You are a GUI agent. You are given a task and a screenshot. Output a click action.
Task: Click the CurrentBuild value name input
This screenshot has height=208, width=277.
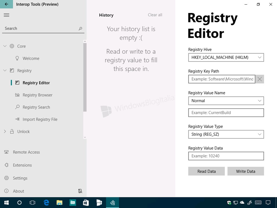(x=226, y=113)
